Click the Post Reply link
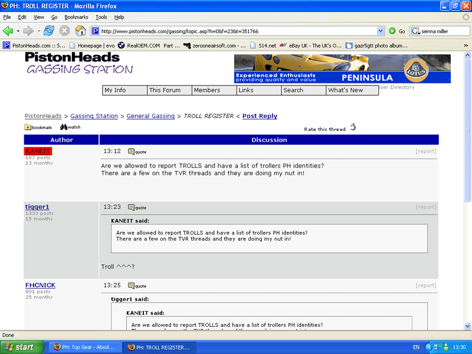This screenshot has width=472, height=354. [x=260, y=116]
